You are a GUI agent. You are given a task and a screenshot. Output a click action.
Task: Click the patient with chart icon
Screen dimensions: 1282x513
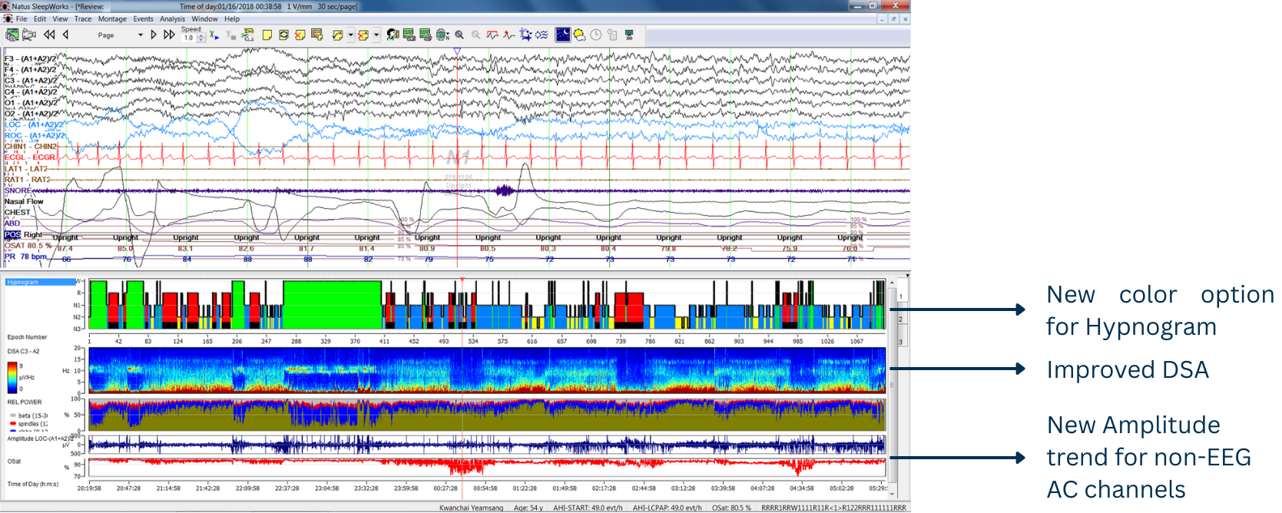(393, 35)
